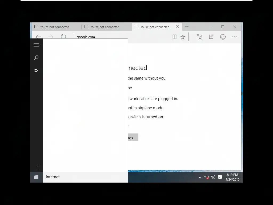Viewport: 273px width, 205px height.
Task: Minimize the browser window
Action: tap(210, 27)
